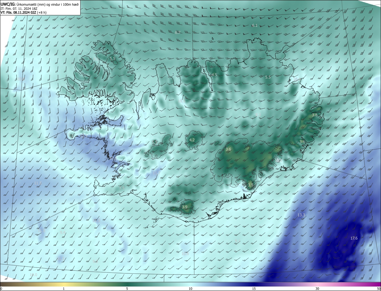Click the 3.8 value in the East Fjords
The height and width of the screenshot is (291, 381).
point(315,115)
